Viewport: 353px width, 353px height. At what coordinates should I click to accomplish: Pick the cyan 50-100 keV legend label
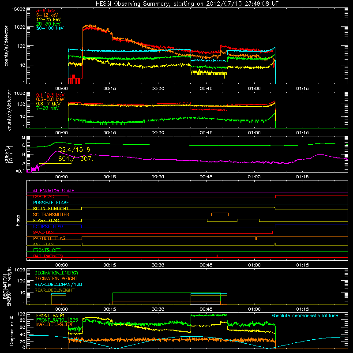50,28
